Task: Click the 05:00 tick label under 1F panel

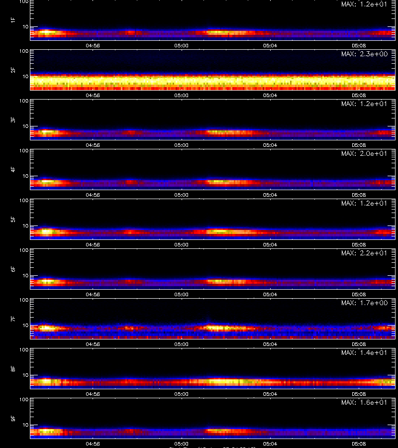Action: pyautogui.click(x=181, y=45)
